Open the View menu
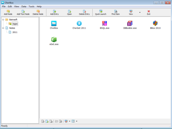 [x=17, y=6]
